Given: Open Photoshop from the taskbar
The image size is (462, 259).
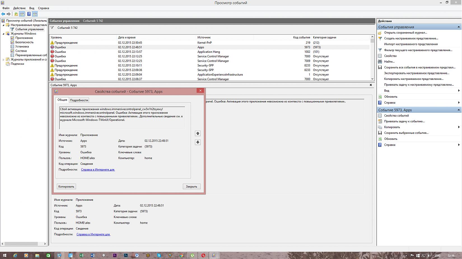Looking at the screenshot, I should pyautogui.click(x=126, y=255).
